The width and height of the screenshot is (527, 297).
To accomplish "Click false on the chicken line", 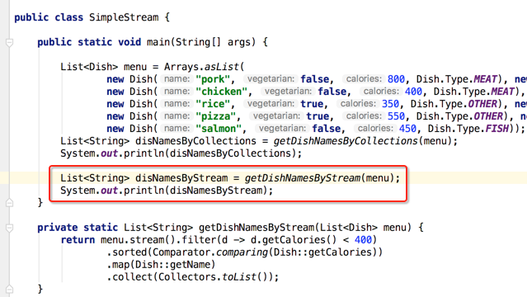I will [x=332, y=92].
